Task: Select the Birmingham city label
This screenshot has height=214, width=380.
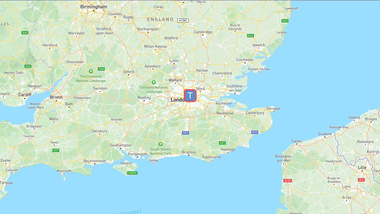Action: pyautogui.click(x=94, y=7)
